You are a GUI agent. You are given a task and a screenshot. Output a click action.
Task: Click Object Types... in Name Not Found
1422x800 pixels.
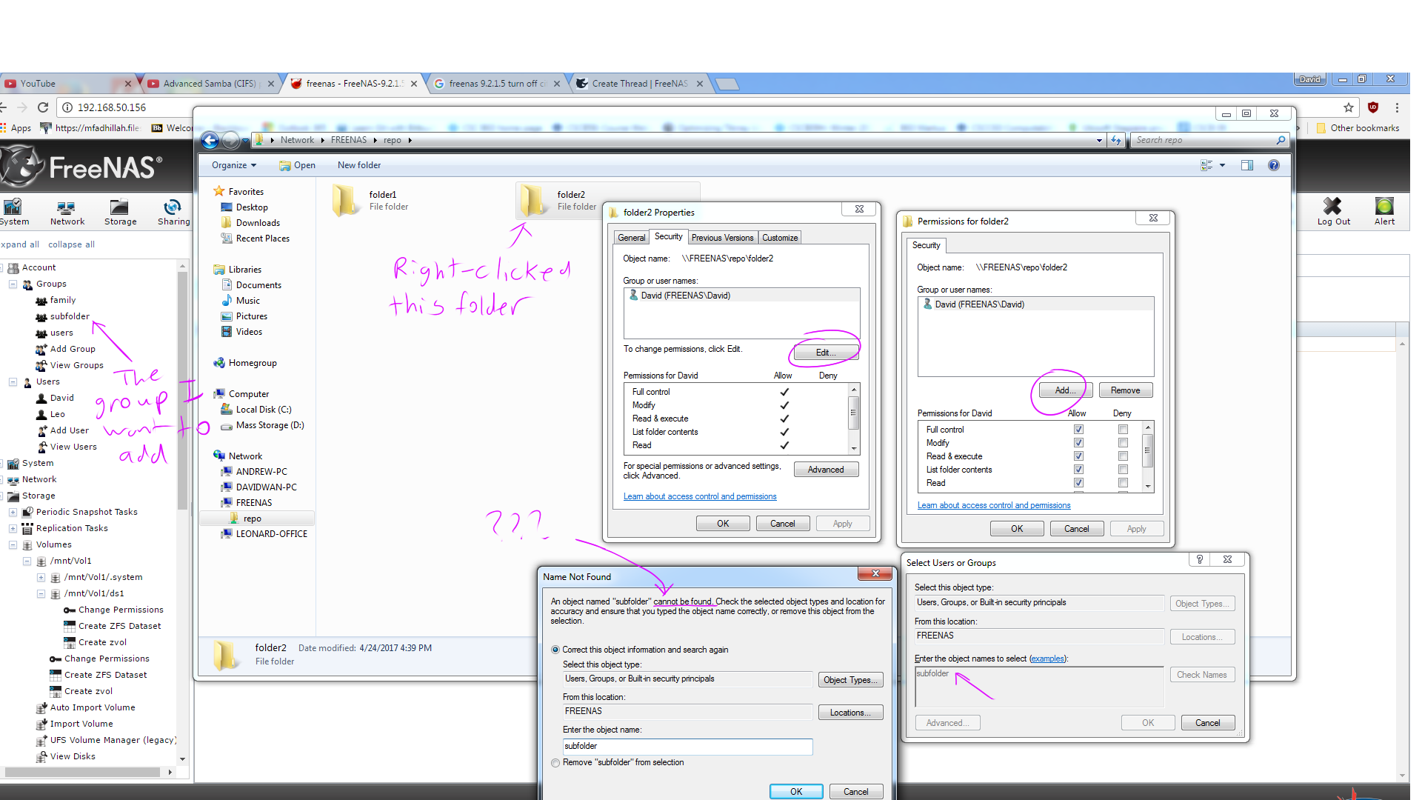850,680
